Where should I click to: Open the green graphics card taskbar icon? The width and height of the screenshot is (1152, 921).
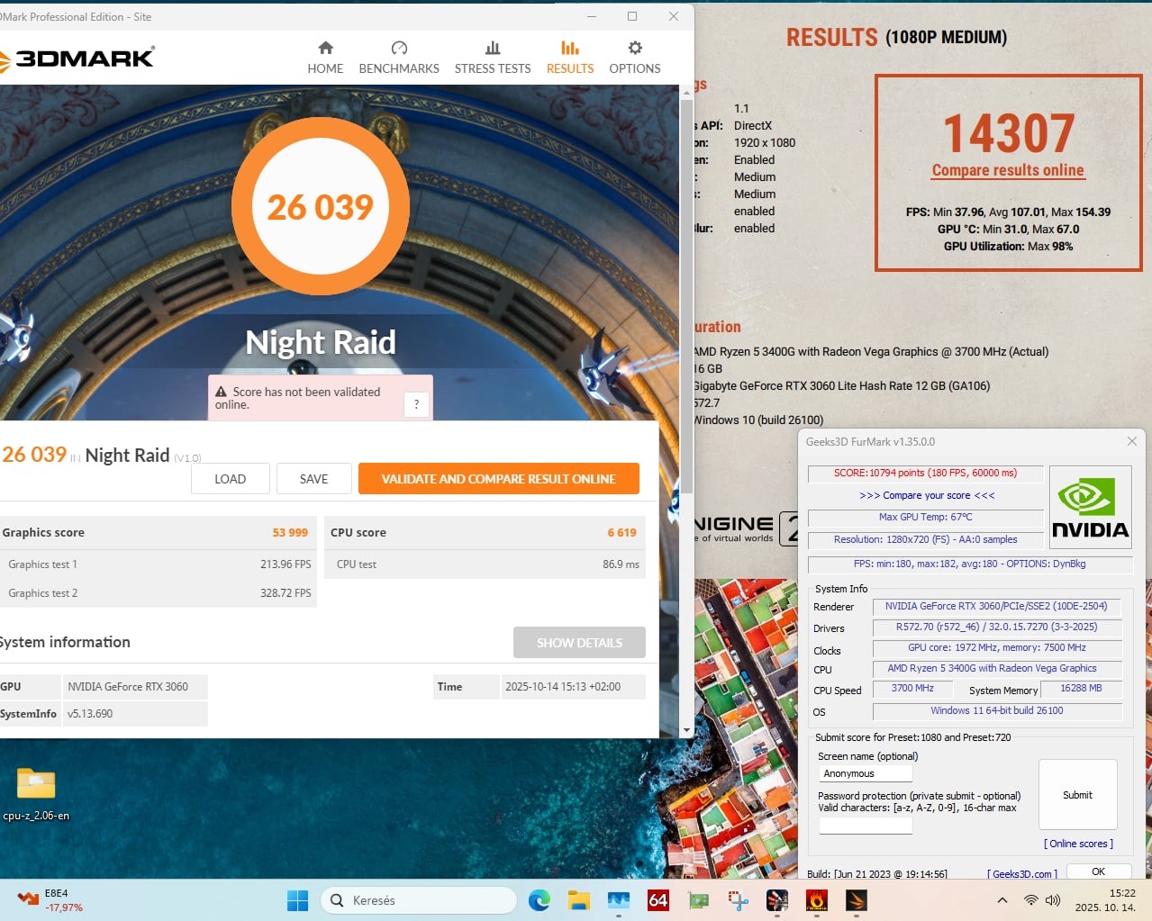coord(698,900)
